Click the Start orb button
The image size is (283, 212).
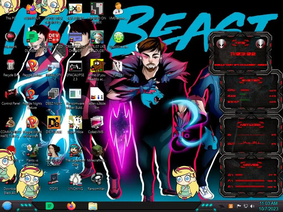7,206
